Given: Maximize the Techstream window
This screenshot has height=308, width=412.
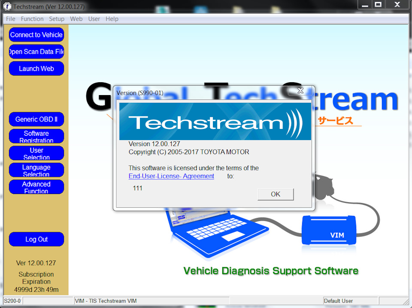Looking at the screenshot, I should 378,4.
